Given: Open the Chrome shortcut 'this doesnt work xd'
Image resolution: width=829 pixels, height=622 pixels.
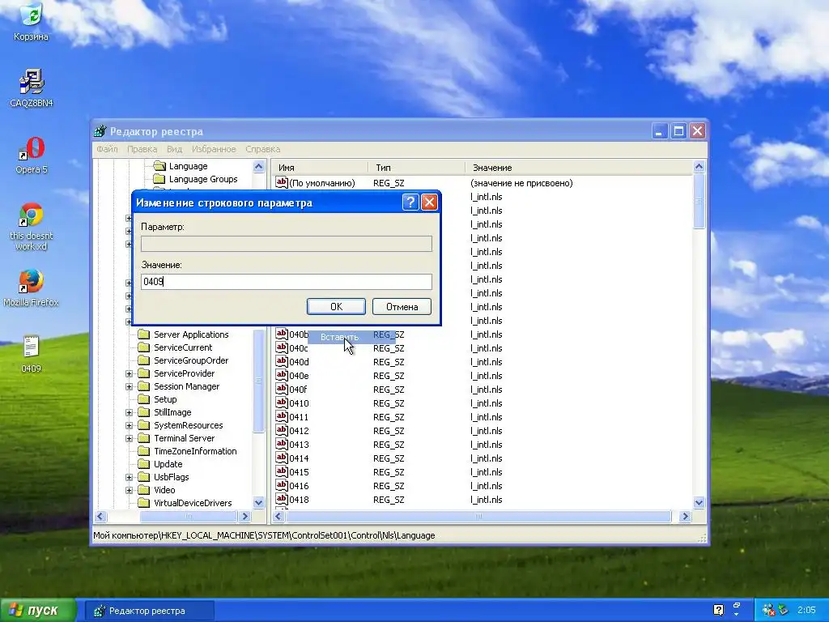Looking at the screenshot, I should [32, 226].
